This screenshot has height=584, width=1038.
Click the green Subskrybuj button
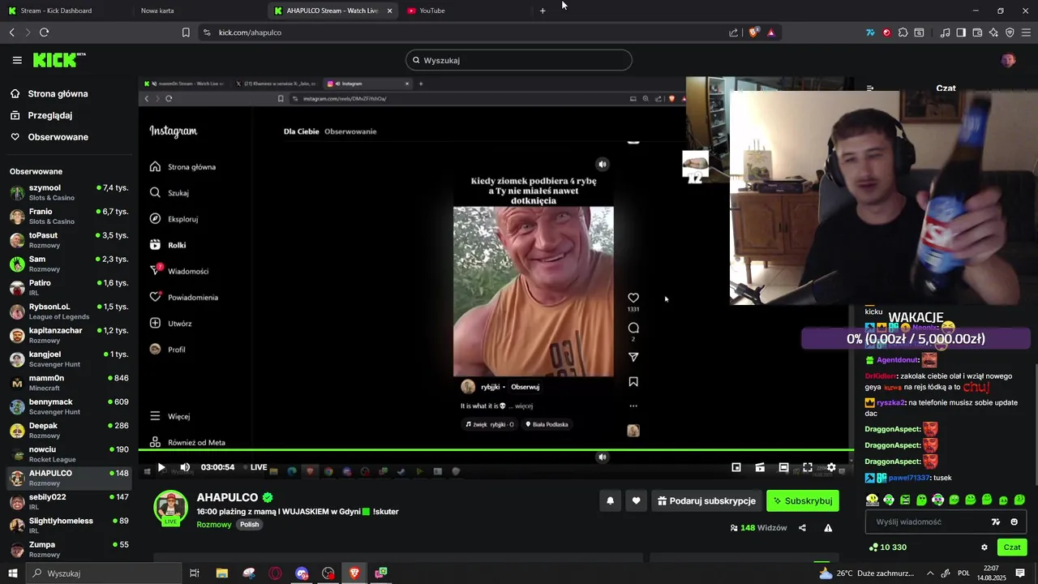803,501
